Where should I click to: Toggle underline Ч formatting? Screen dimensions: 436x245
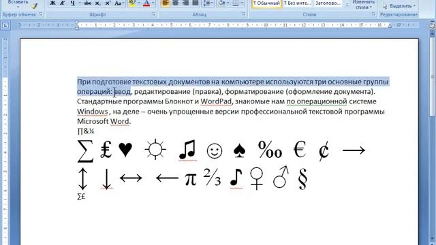73,3
